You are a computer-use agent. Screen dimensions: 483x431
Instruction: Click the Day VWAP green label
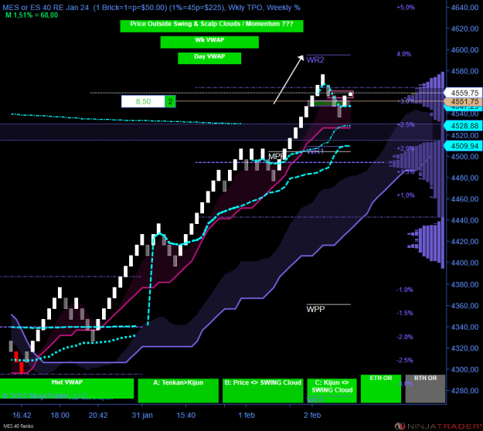click(x=209, y=58)
